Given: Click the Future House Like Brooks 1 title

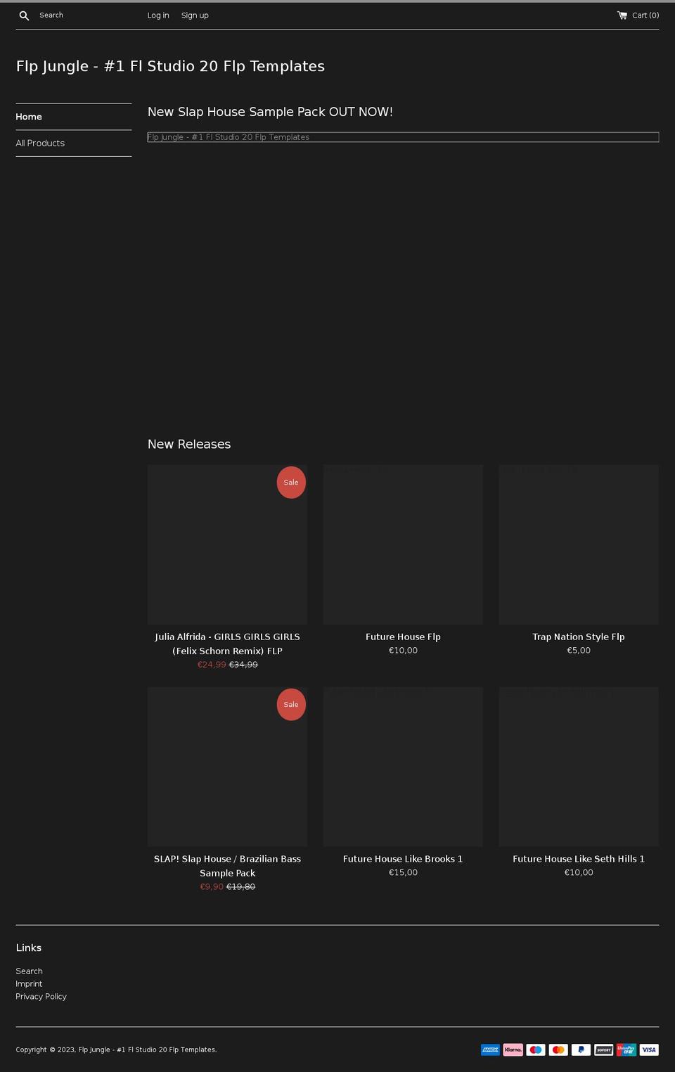Looking at the screenshot, I should [403, 859].
